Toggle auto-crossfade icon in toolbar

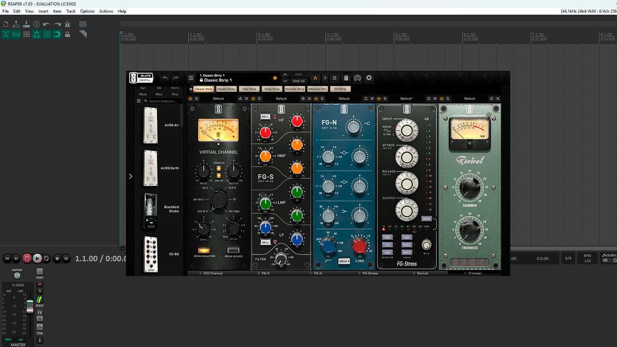point(6,34)
